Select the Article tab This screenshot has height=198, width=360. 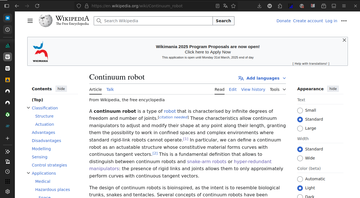[x=95, y=89]
